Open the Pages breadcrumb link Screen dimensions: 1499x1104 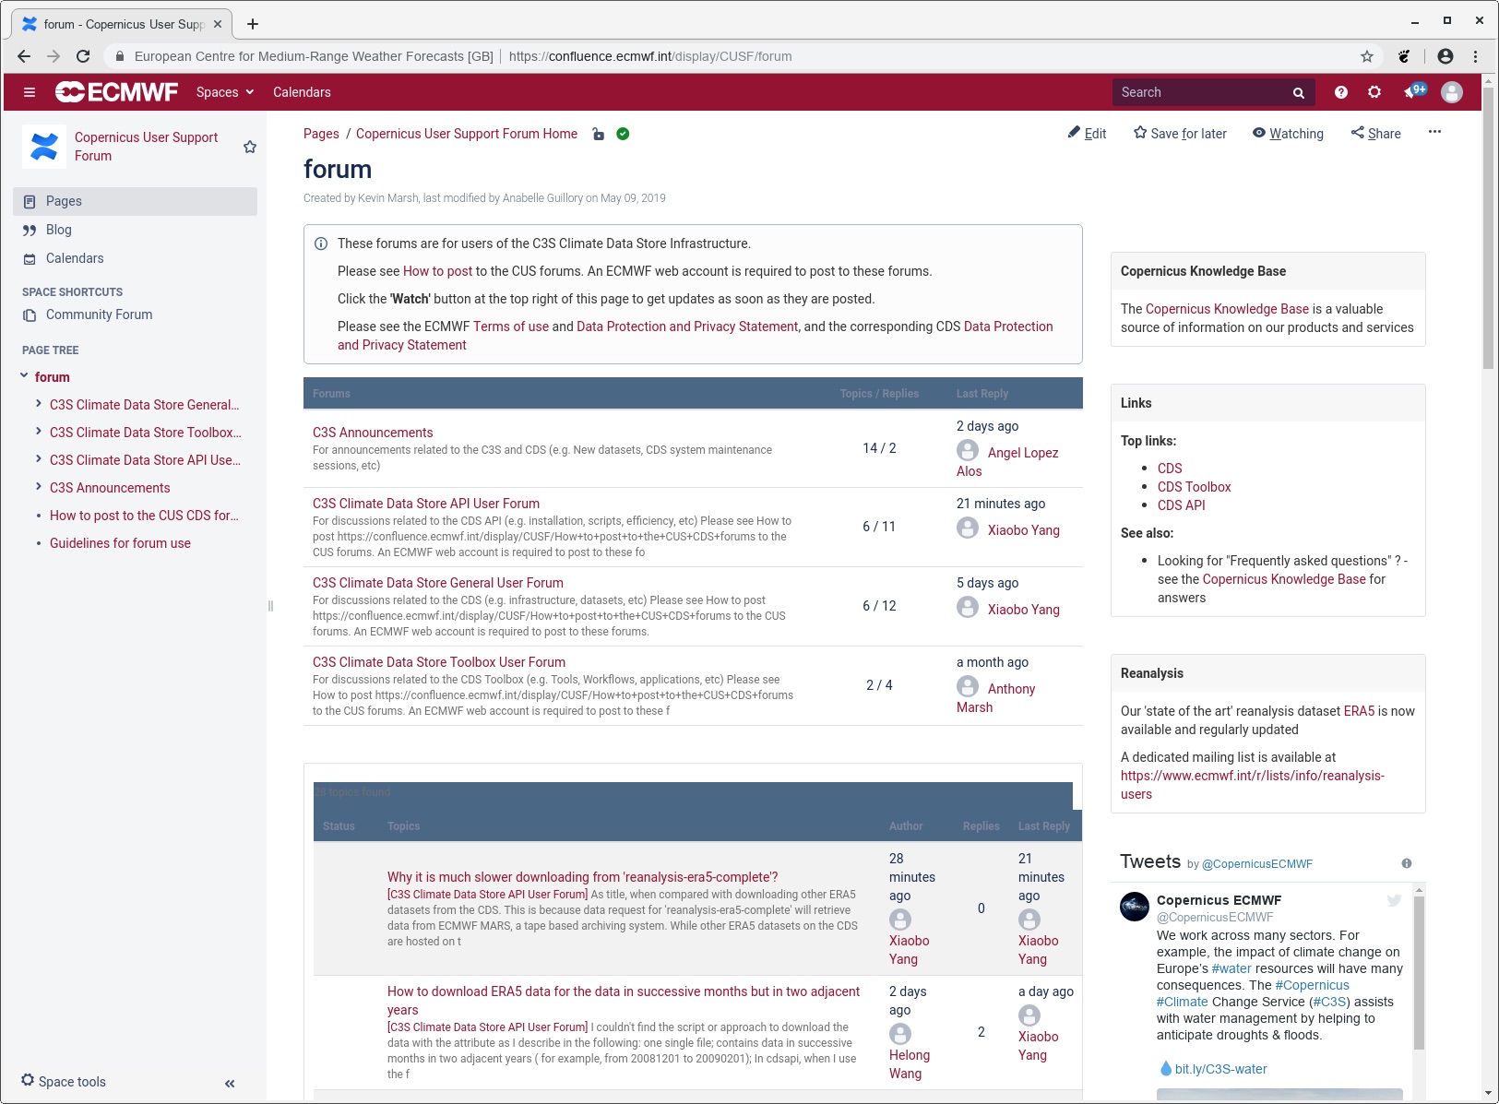(321, 134)
